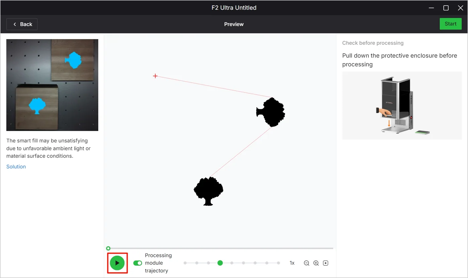Click the 'F2 Ultra Untitled' window title
The image size is (468, 278).
[234, 8]
